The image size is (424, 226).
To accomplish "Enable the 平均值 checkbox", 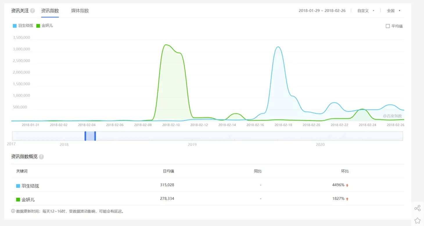I will [388, 26].
